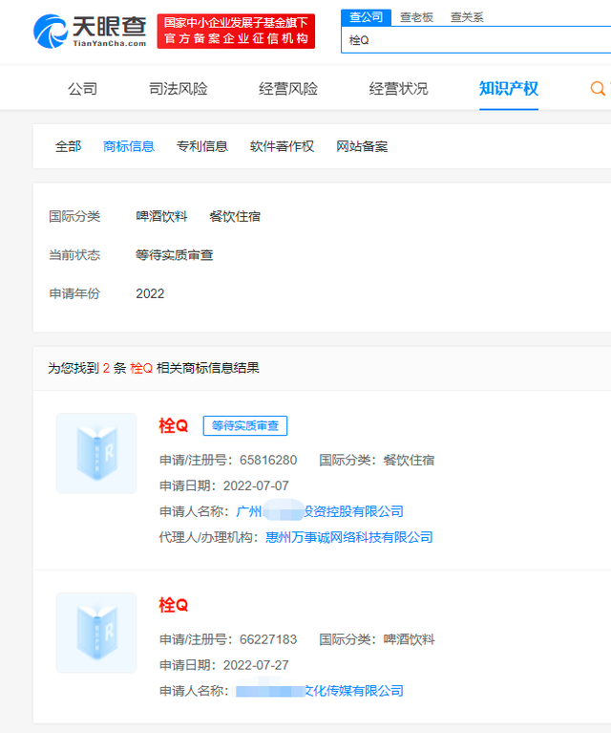Open trademark thumbnail for application 66227183
Screen dimensions: 611x733
[x=96, y=633]
